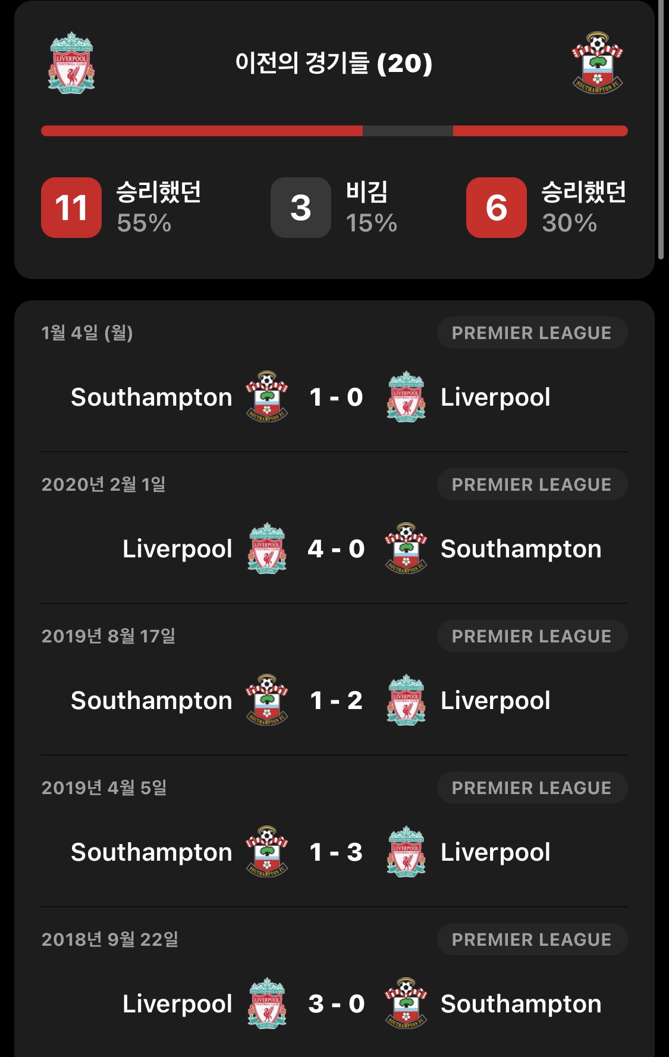Tap Southampton crest in the 1-0 match
669x1057 pixels.
click(x=267, y=397)
